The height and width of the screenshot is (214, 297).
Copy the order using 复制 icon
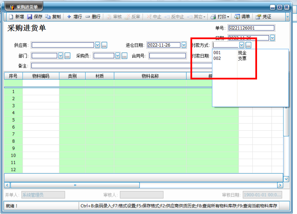48,17
